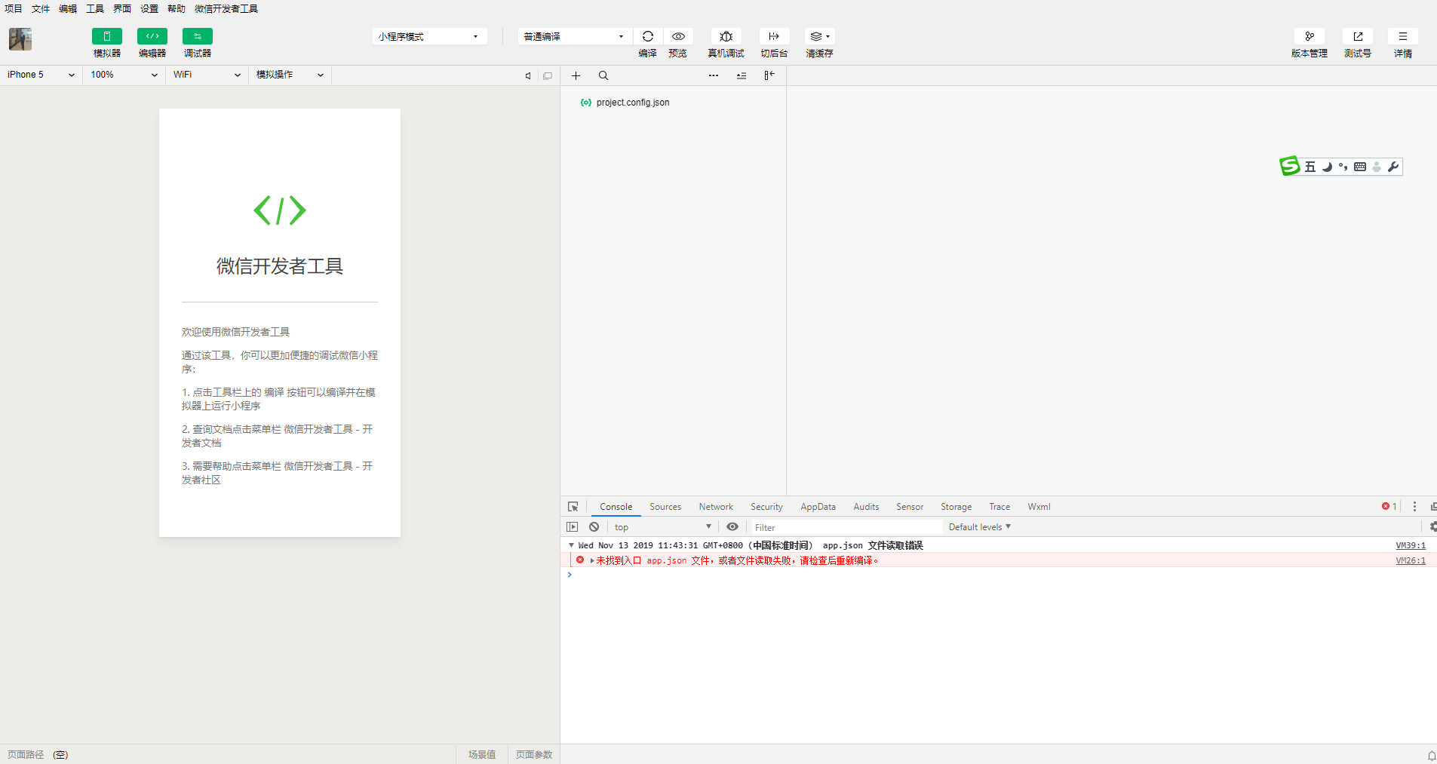1437x764 pixels.
Task: Open the 设置 menu
Action: [x=149, y=9]
